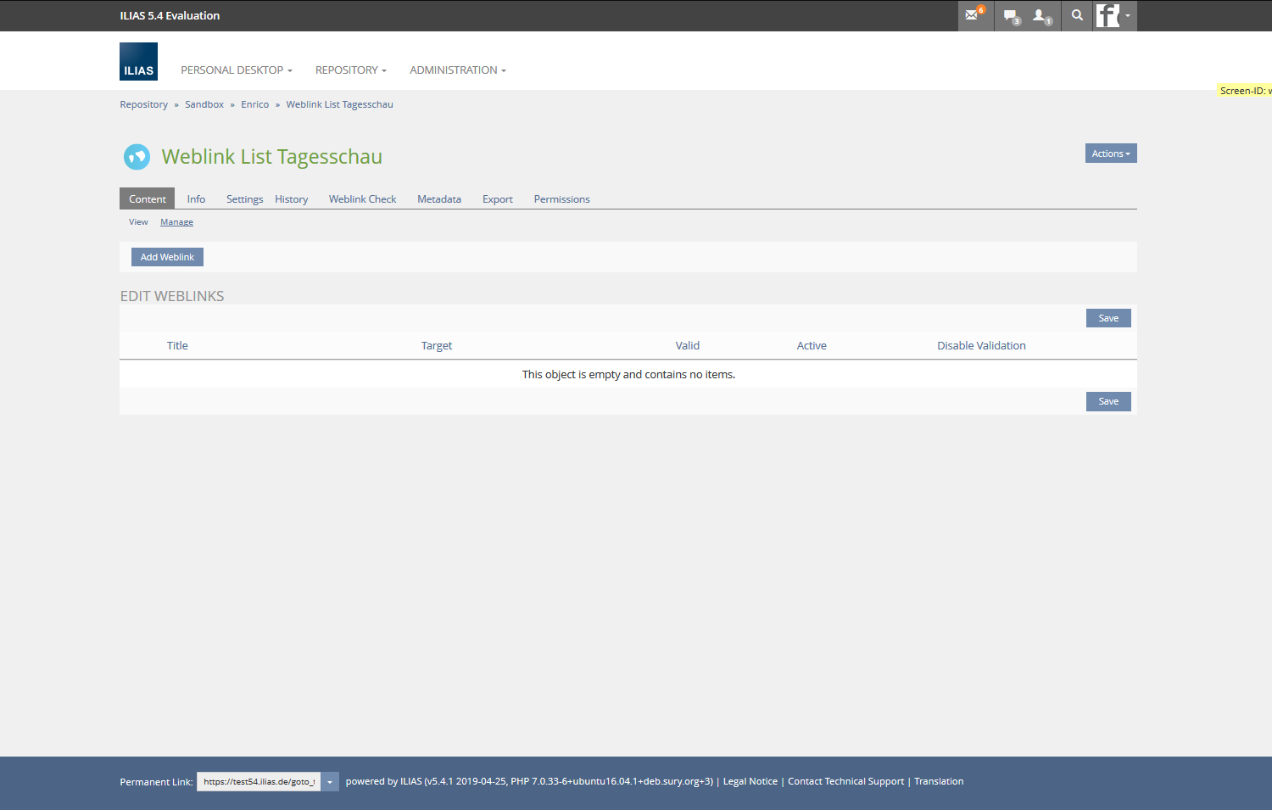Click the lower Save button
Viewport: 1272px width, 810px height.
1108,401
